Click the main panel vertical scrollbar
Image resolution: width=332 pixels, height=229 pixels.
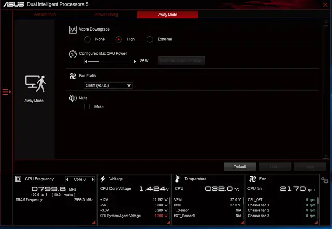point(326,89)
